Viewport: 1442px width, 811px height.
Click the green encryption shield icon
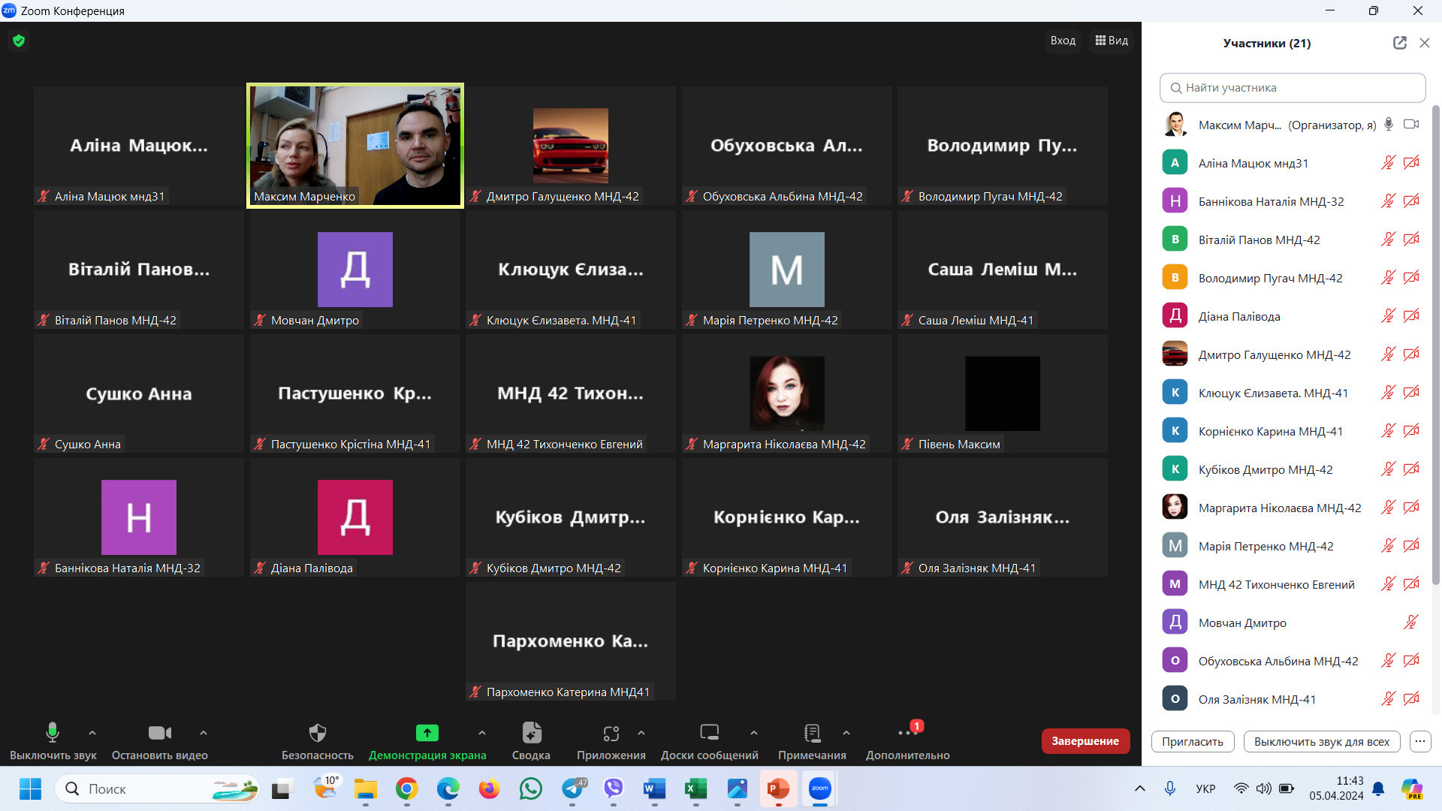click(x=19, y=41)
